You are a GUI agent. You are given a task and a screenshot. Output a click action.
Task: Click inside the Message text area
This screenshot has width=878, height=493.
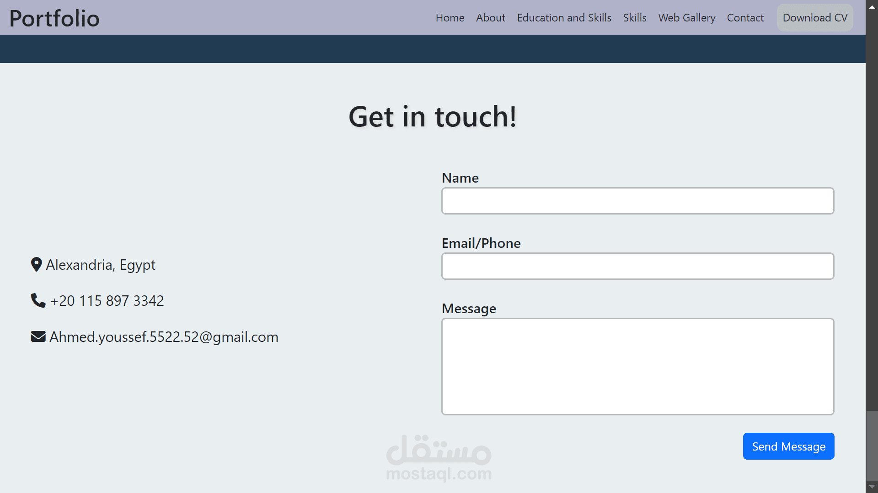coord(637,367)
